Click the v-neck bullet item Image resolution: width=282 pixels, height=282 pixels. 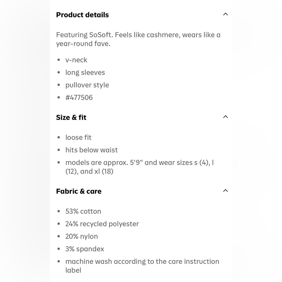[x=76, y=60]
